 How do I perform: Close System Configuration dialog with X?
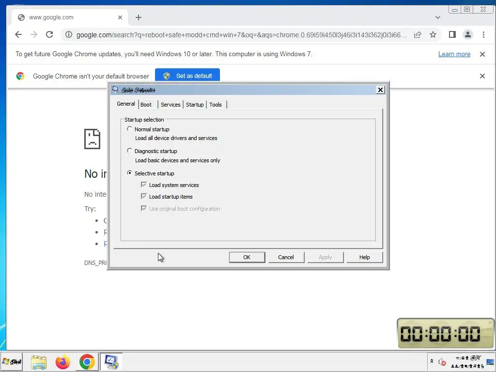point(380,90)
